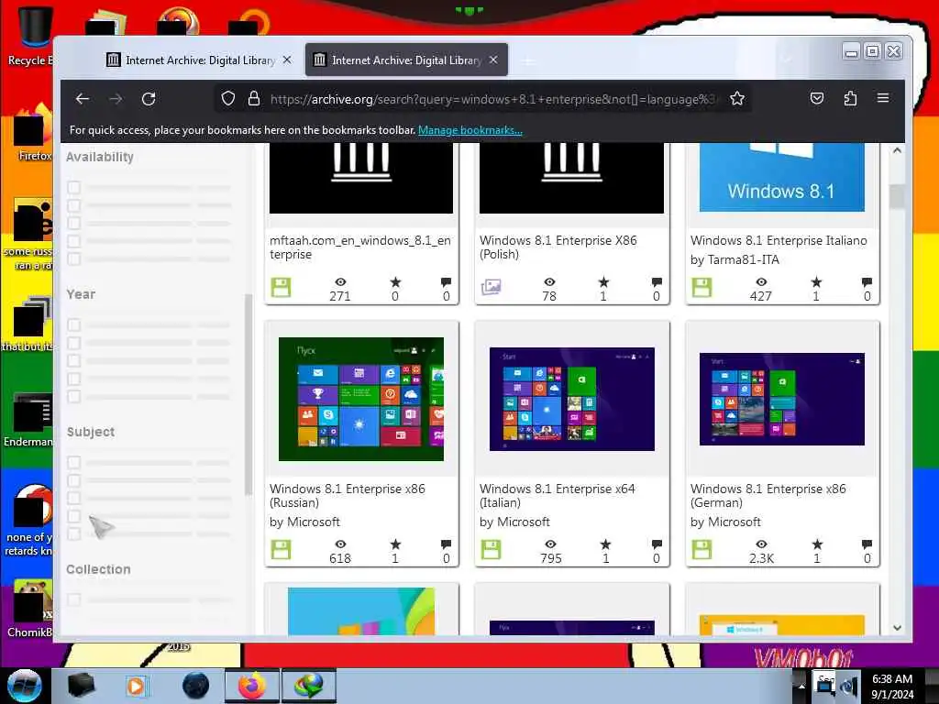The height and width of the screenshot is (704, 939).
Task: Open Windows 8.1 Enterprise x86 (German) title
Action: (768, 496)
